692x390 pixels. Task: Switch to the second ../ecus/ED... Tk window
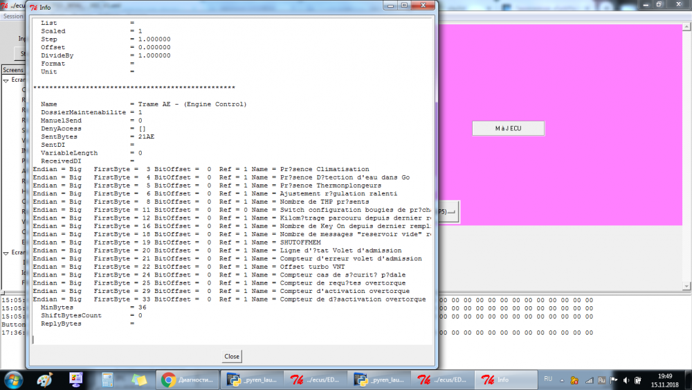(x=442, y=380)
